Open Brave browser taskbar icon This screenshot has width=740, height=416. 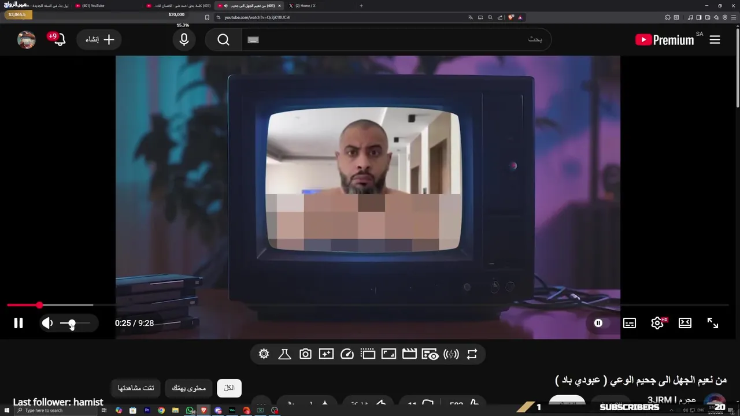click(x=203, y=410)
